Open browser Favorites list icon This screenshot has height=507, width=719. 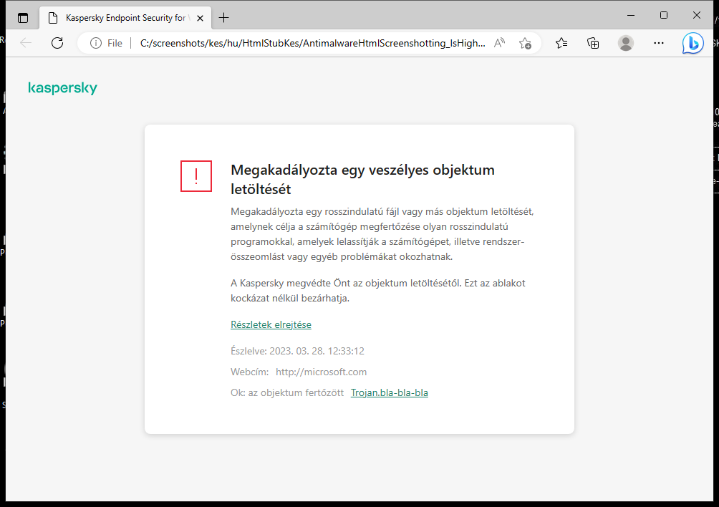[x=561, y=43]
